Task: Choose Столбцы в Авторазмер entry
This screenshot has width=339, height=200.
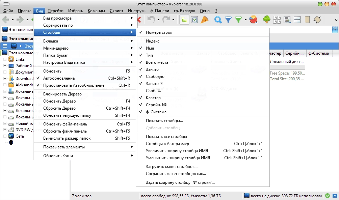Action: [203, 144]
